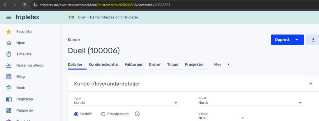Click the Kunde-/leverandørdetaljer section title

point(107,84)
